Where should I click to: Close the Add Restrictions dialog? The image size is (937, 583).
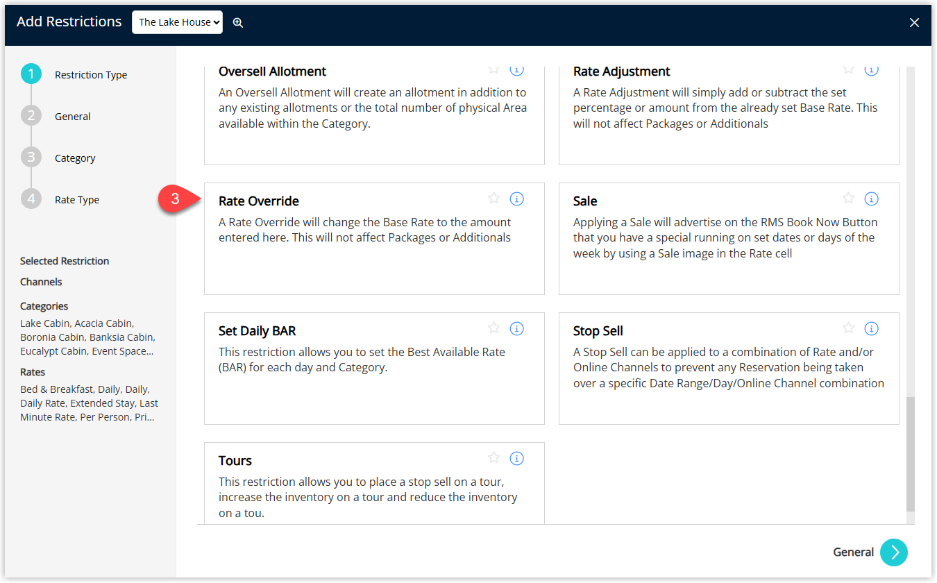point(915,22)
